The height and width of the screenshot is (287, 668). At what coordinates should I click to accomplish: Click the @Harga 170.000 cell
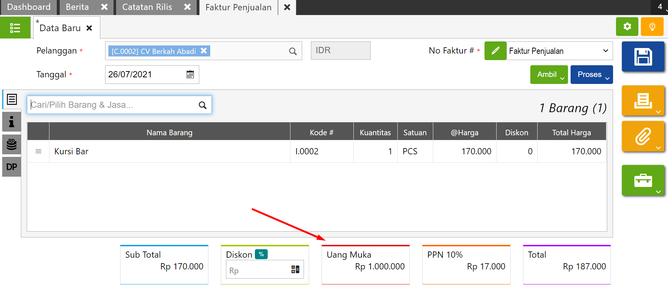point(465,151)
